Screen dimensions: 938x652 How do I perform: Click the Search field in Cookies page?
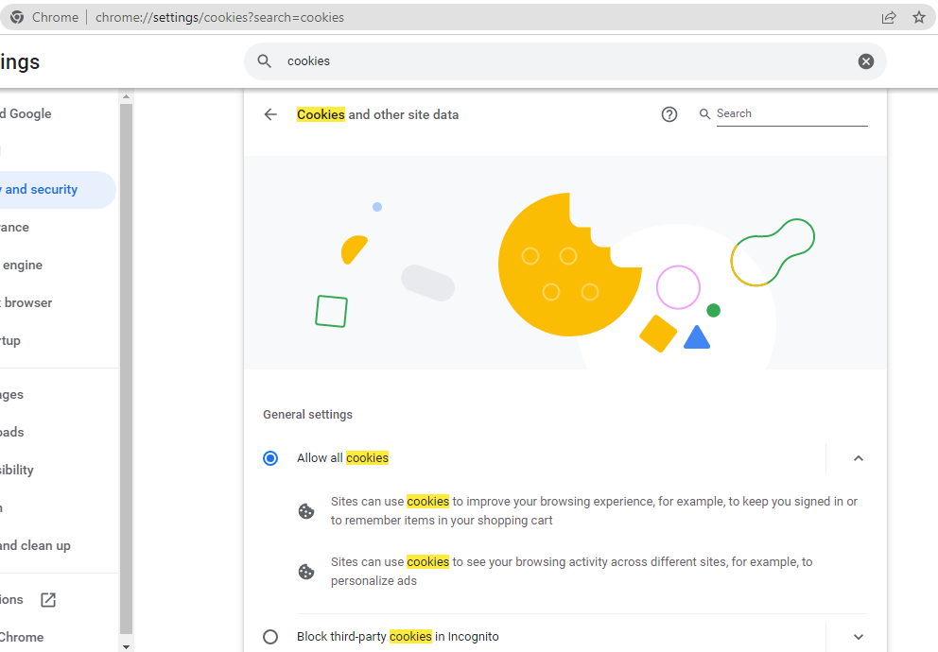(790, 113)
